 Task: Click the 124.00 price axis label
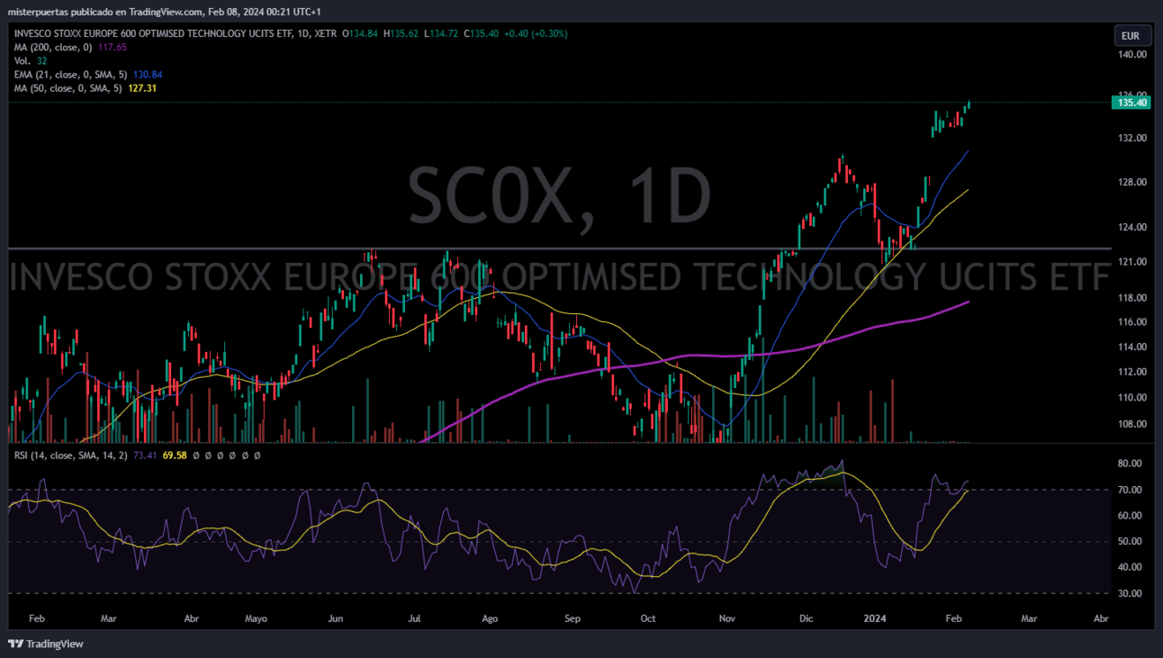coord(1132,227)
